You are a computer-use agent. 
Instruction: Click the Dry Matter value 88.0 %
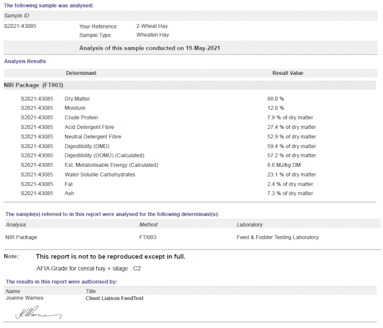pos(275,99)
